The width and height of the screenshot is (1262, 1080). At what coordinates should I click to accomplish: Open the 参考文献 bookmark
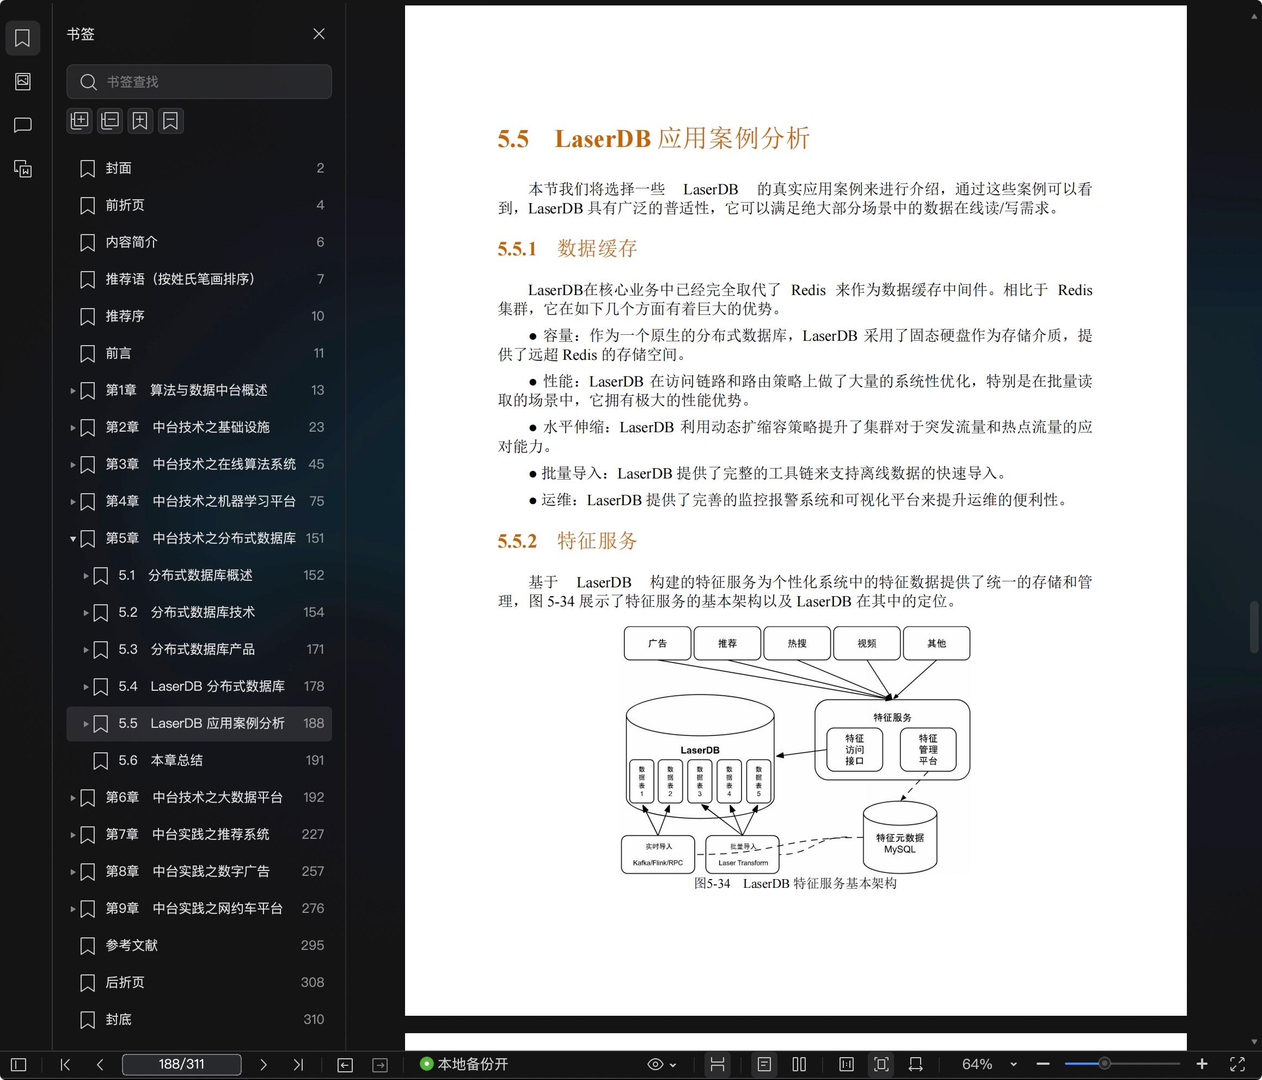(199, 946)
